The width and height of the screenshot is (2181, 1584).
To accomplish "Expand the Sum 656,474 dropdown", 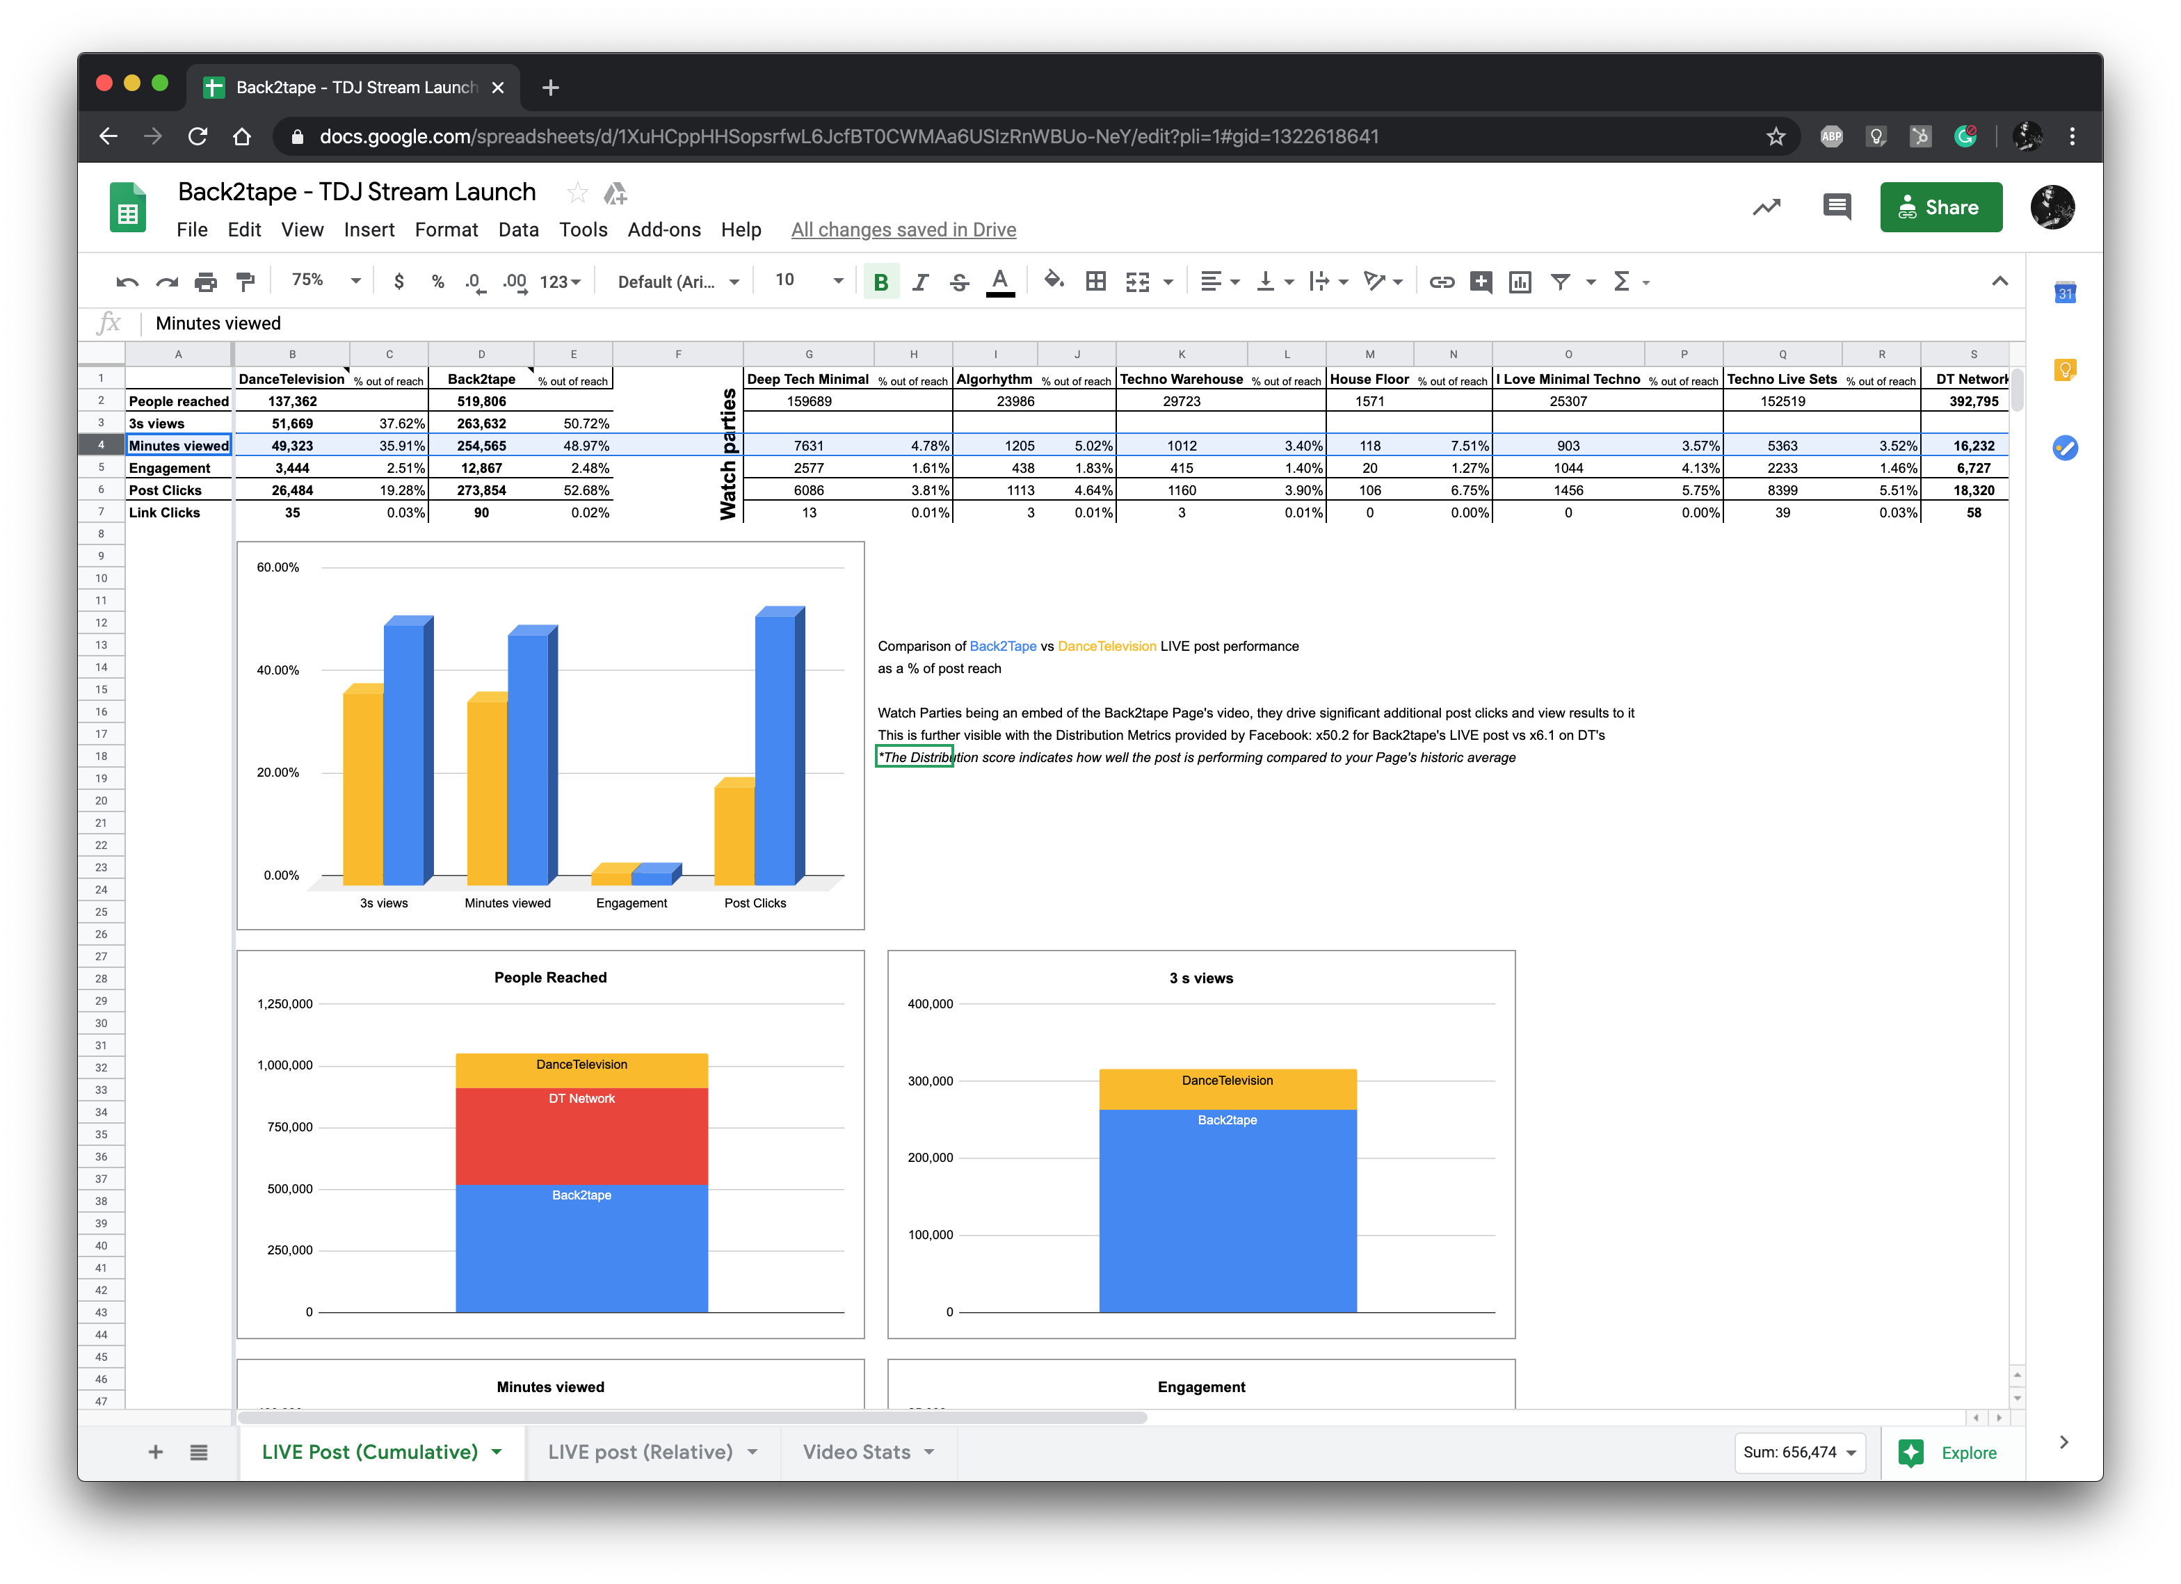I will pos(1798,1453).
